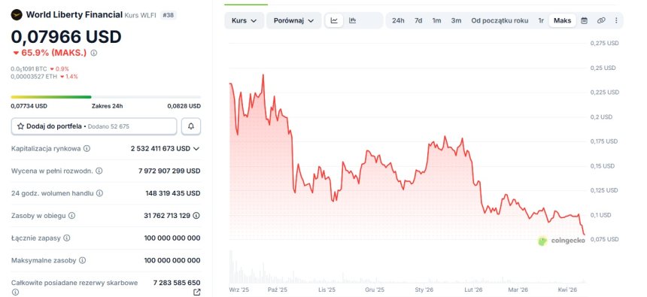Open external link icon for treasury reserves
This screenshot has height=297, width=647.
(x=197, y=292)
